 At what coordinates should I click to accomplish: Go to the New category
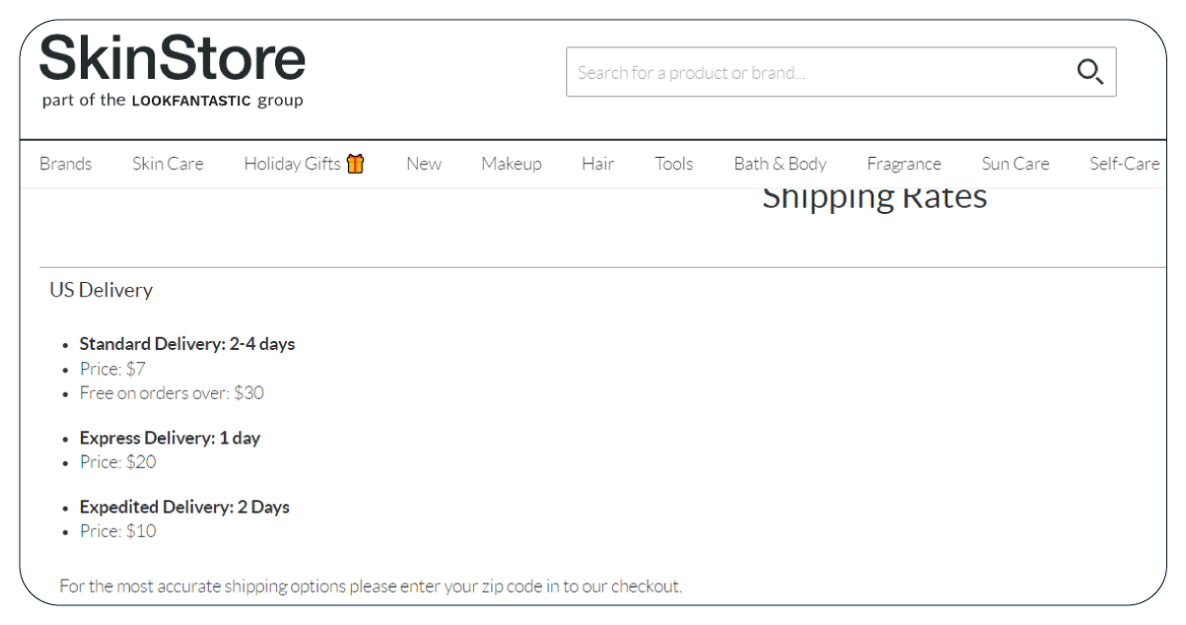tap(424, 164)
